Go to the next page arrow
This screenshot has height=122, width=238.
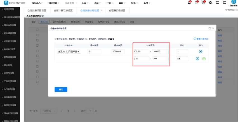click(75, 111)
